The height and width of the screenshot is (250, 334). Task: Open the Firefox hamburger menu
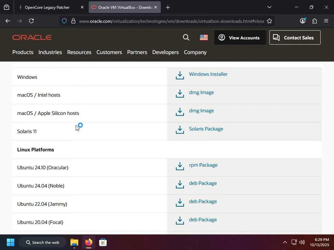(326, 21)
